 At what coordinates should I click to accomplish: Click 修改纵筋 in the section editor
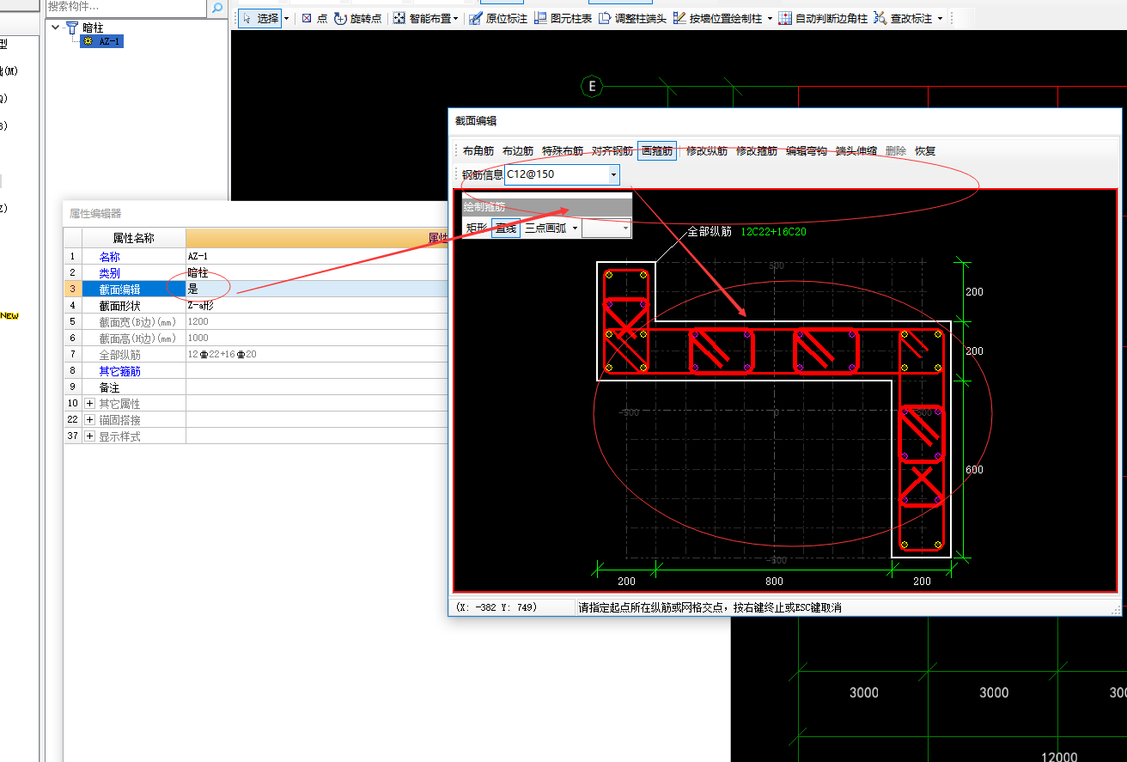point(707,151)
